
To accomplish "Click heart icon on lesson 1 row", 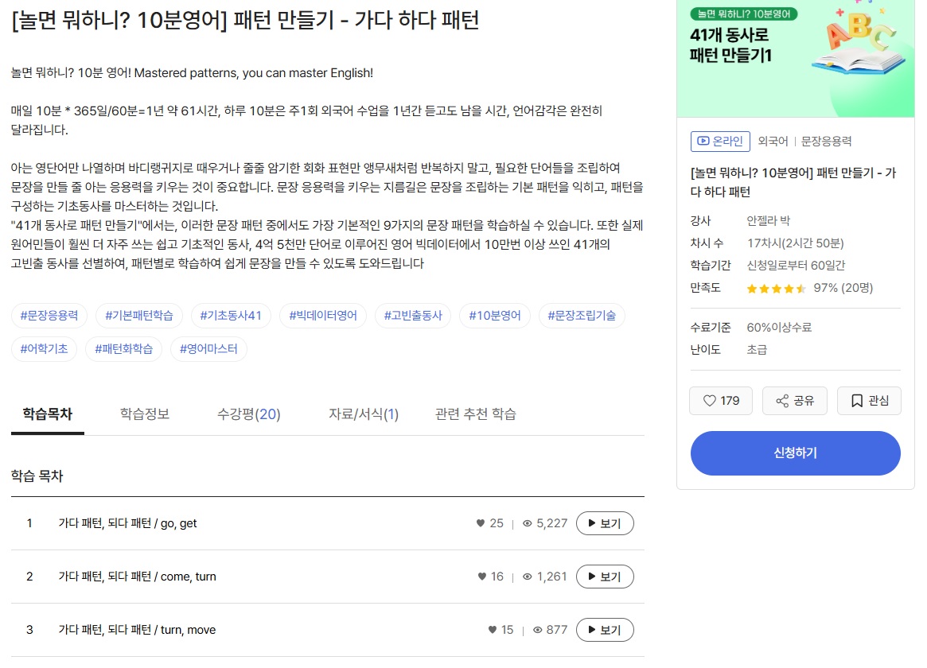I will tap(481, 523).
